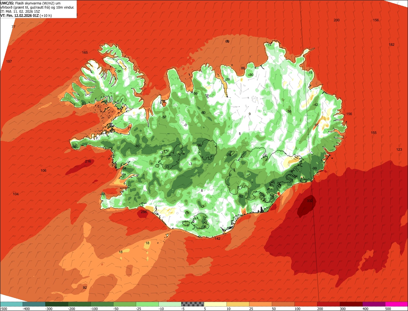Click the map value -38 in eastern Iceland
408x311 pixels.
tap(289, 111)
